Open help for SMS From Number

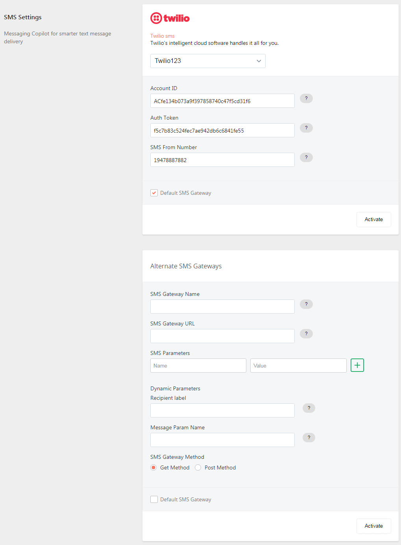click(306, 157)
